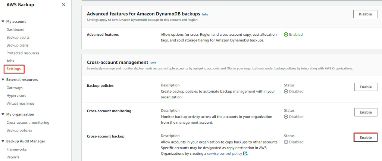The width and height of the screenshot is (382, 161).
Task: Collapse the External resources section
Action: coord(3,79)
